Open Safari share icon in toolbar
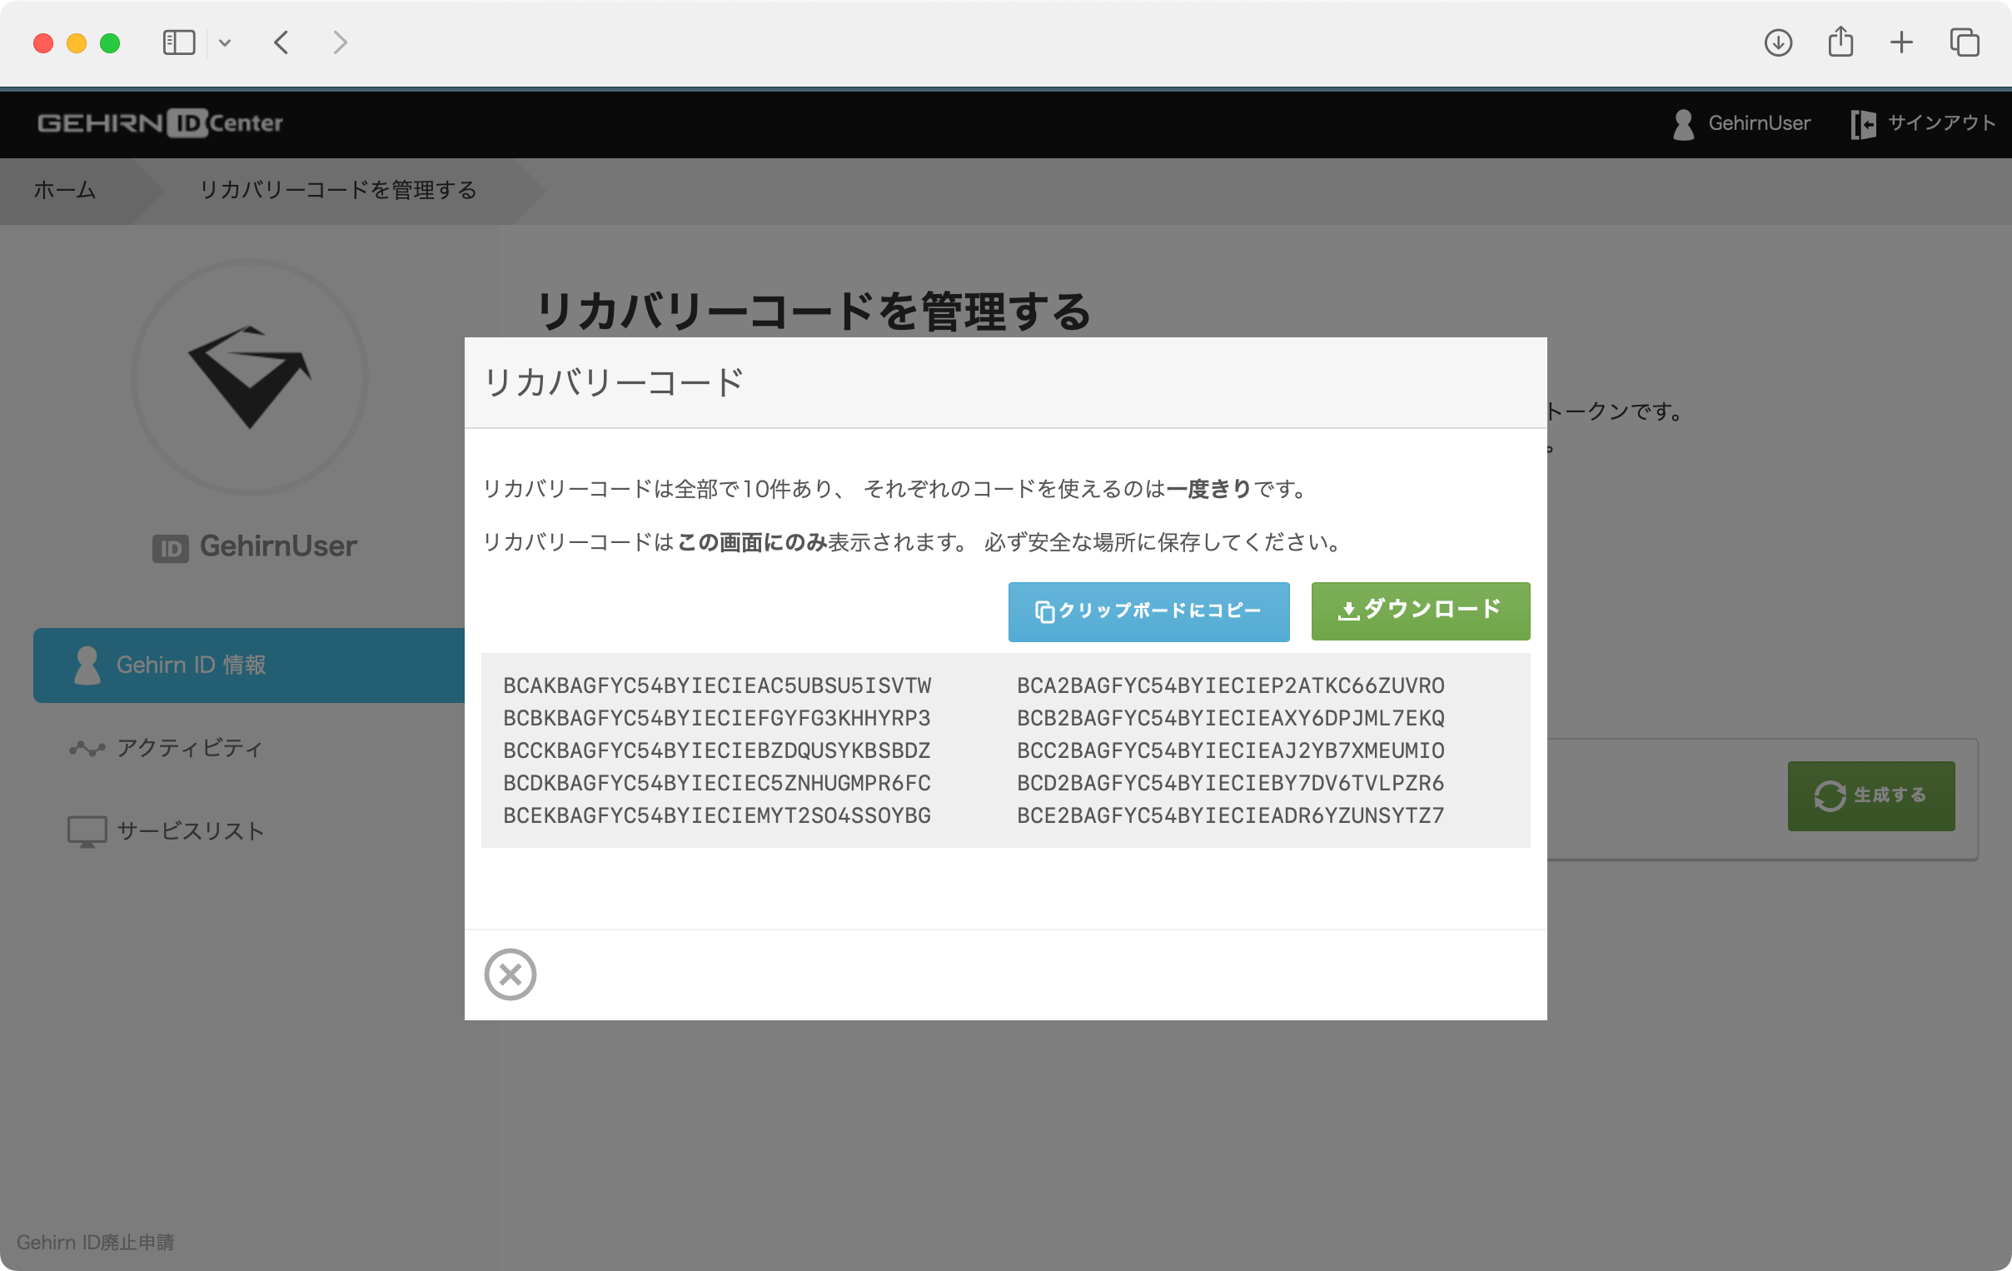Screen dimensions: 2012x1271 click(1840, 42)
